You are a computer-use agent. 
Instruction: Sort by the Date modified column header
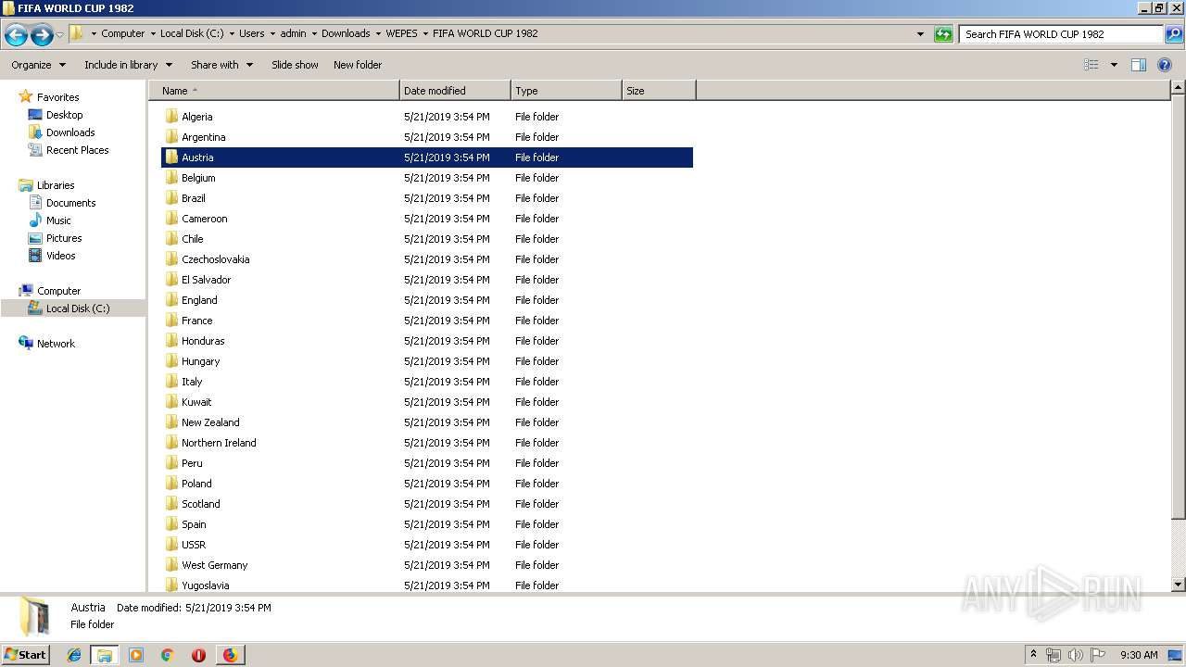point(455,91)
